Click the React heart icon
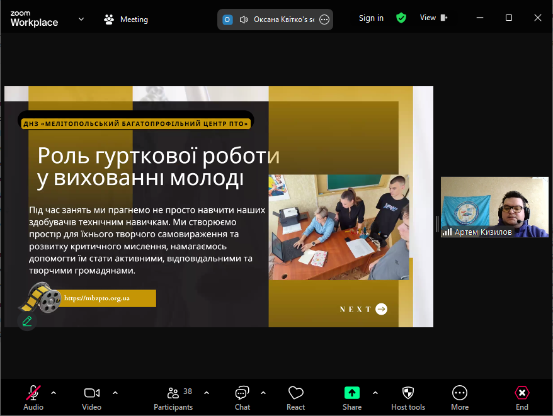The height and width of the screenshot is (416, 553). 295,394
